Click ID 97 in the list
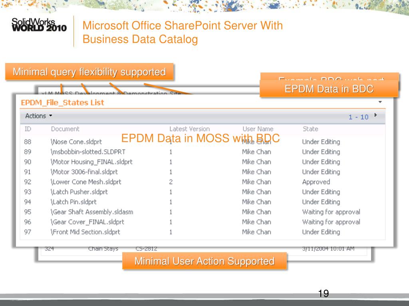The image size is (409, 306). point(28,232)
